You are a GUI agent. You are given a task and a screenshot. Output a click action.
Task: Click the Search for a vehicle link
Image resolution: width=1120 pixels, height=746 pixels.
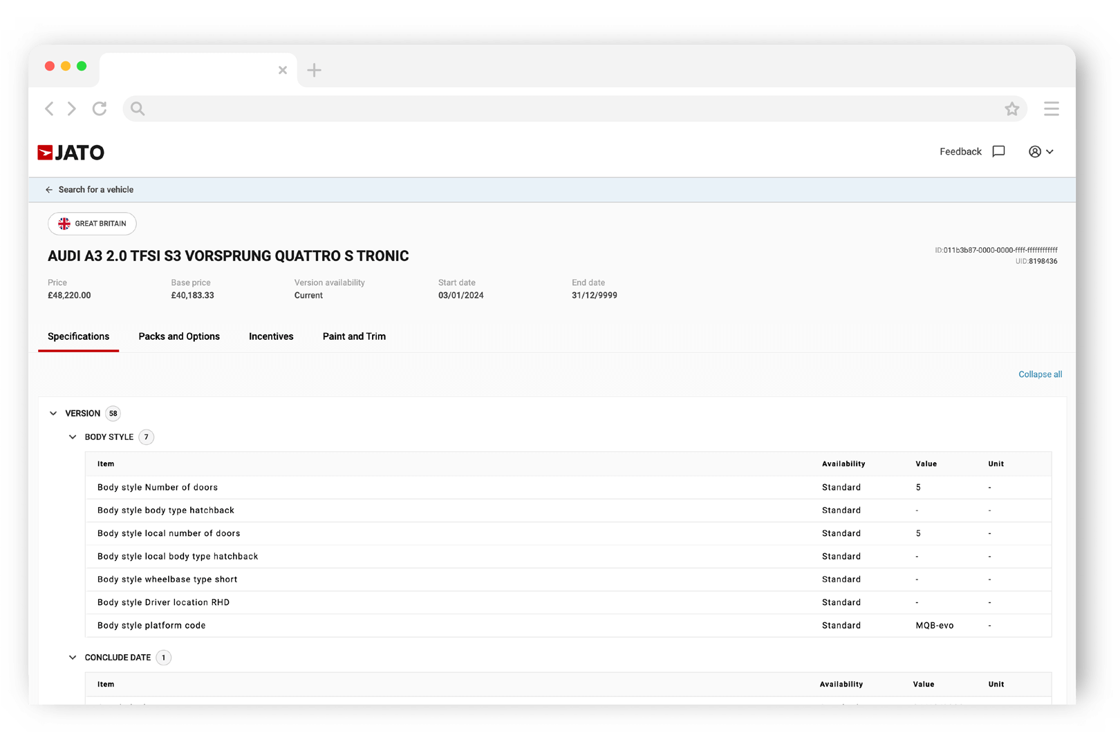[95, 189]
